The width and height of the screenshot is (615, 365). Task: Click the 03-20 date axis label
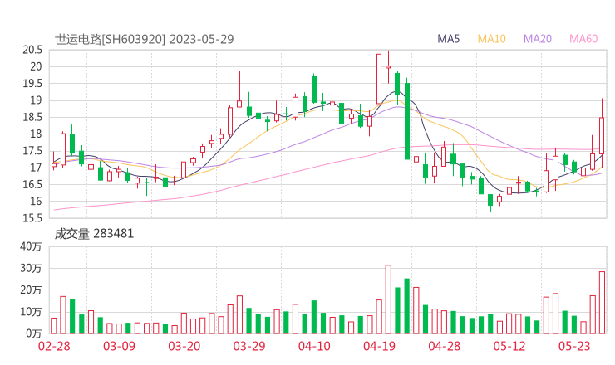[x=184, y=346]
